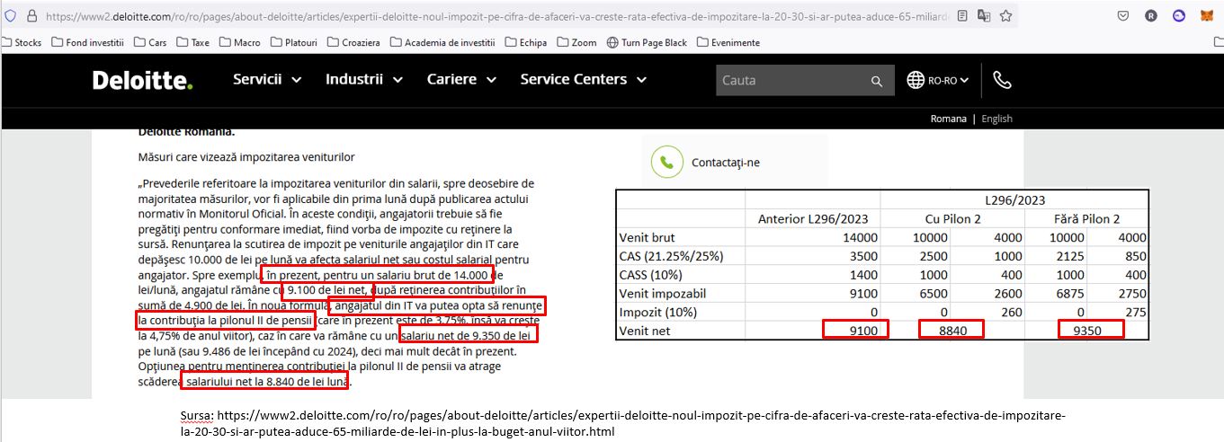The height and width of the screenshot is (442, 1224).
Task: Switch site language to English
Action: click(x=996, y=119)
